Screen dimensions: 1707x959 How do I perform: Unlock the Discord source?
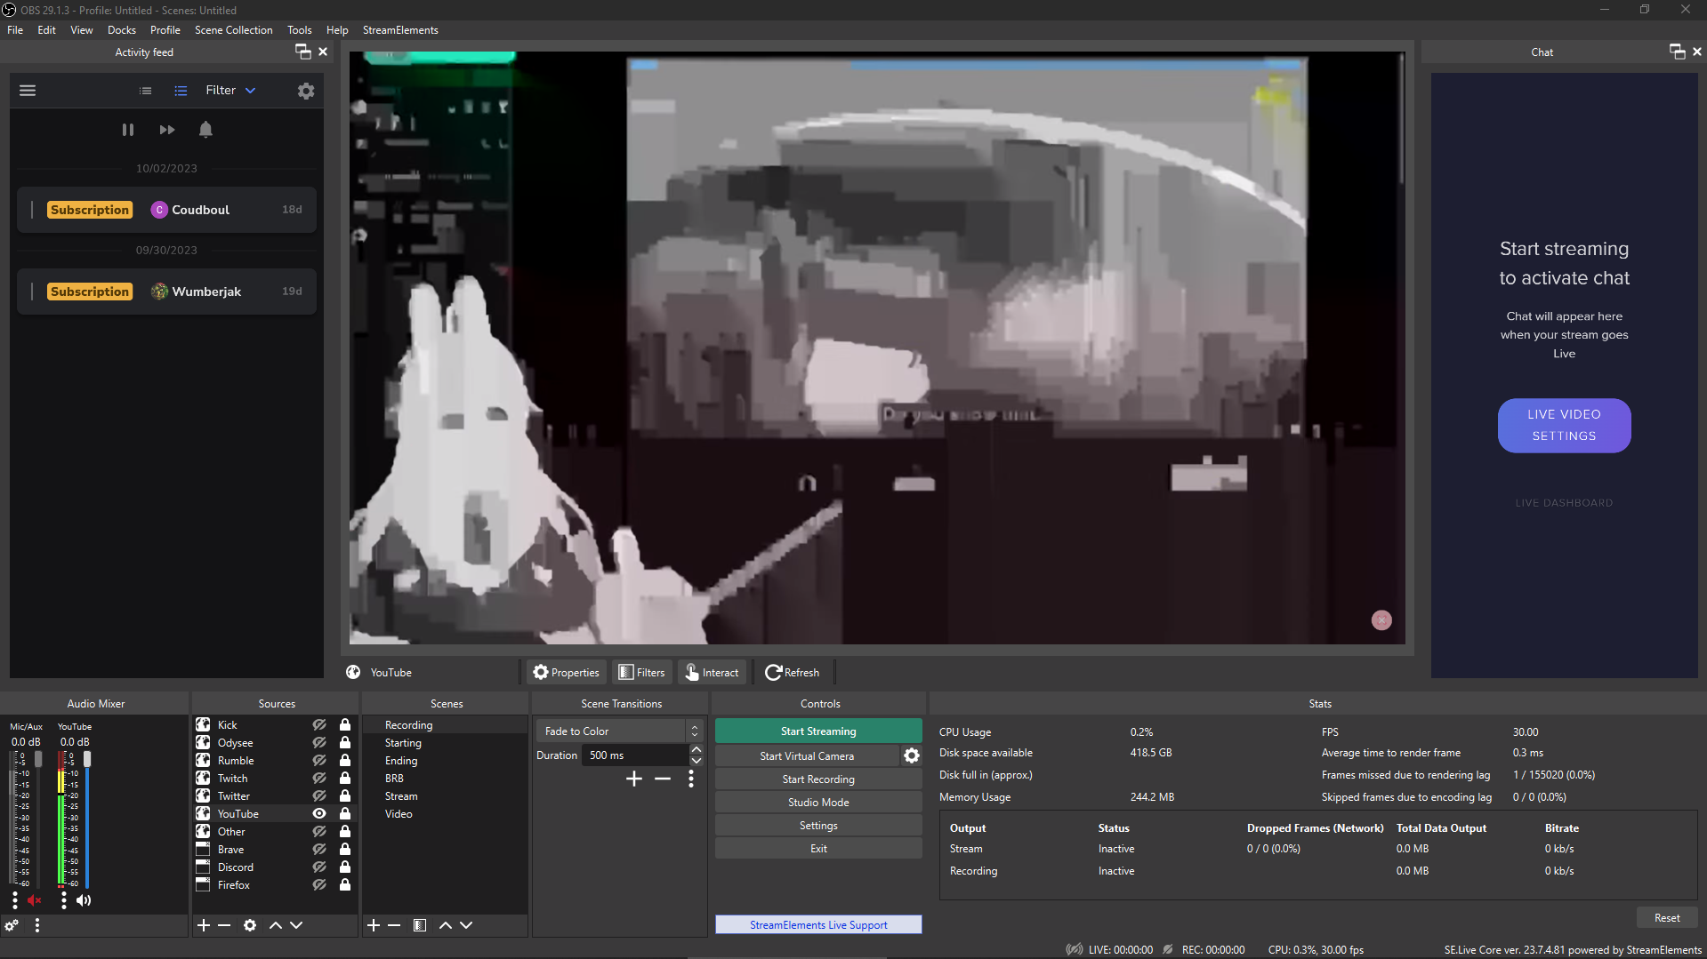click(345, 867)
